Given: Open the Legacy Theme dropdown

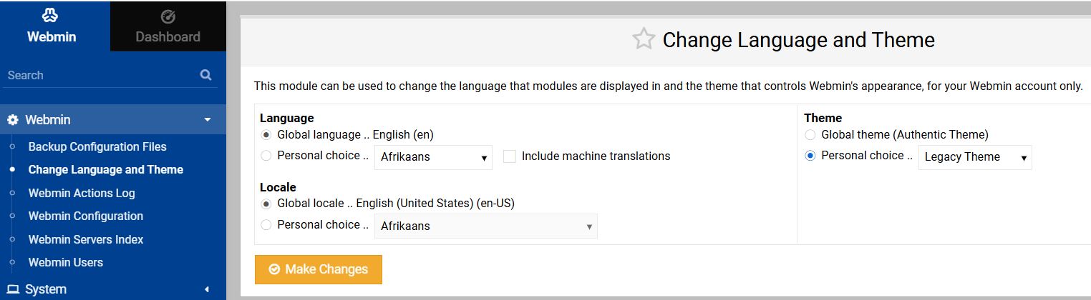Looking at the screenshot, I should pos(974,157).
